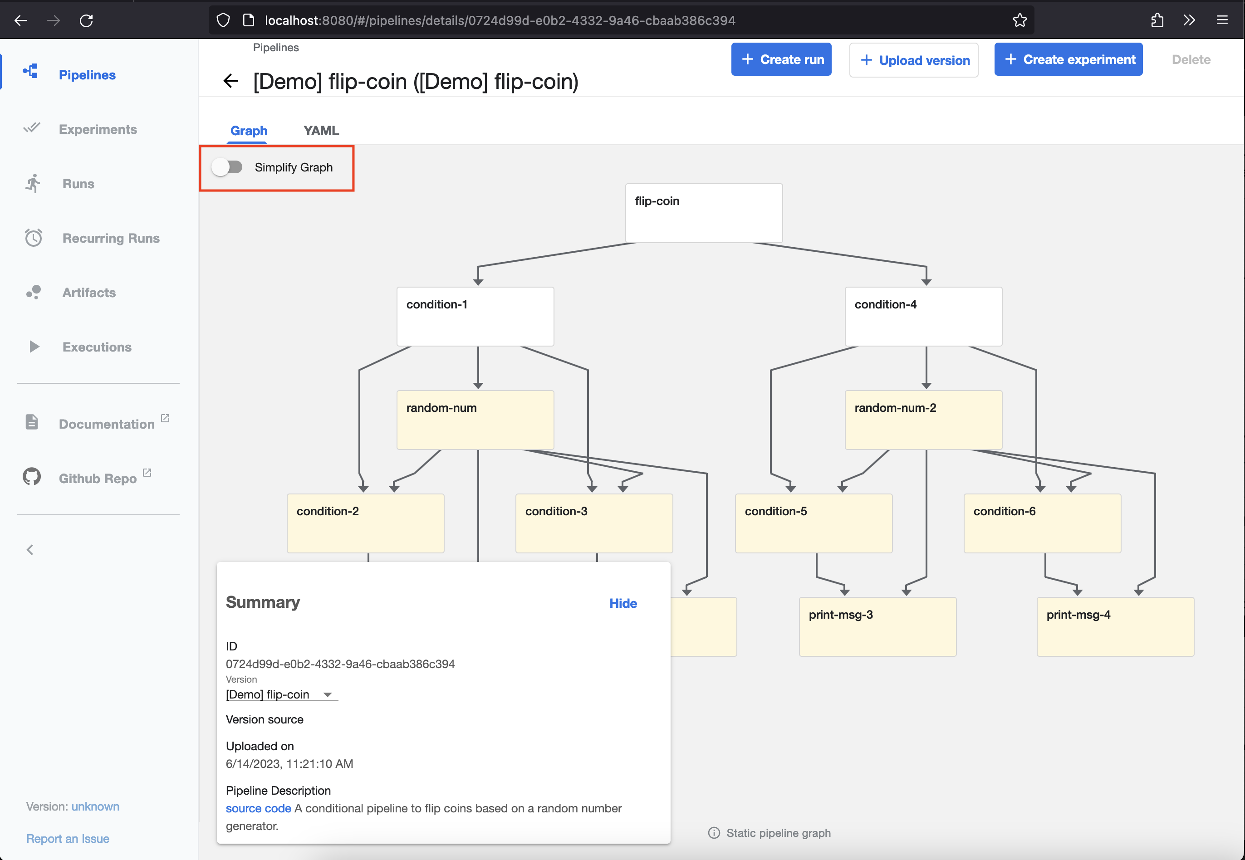Switch to the YAML tab
This screenshot has height=860, width=1245.
pyautogui.click(x=321, y=130)
